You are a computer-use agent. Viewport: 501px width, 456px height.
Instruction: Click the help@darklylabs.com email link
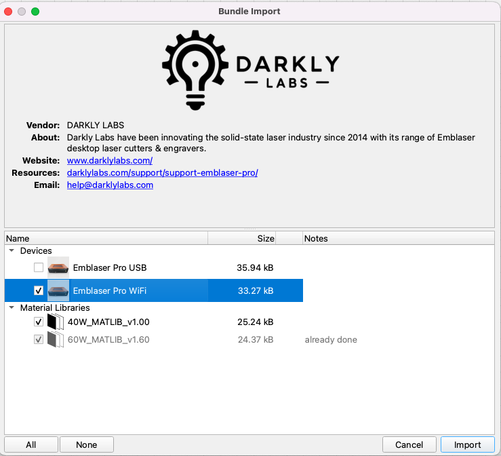click(110, 185)
